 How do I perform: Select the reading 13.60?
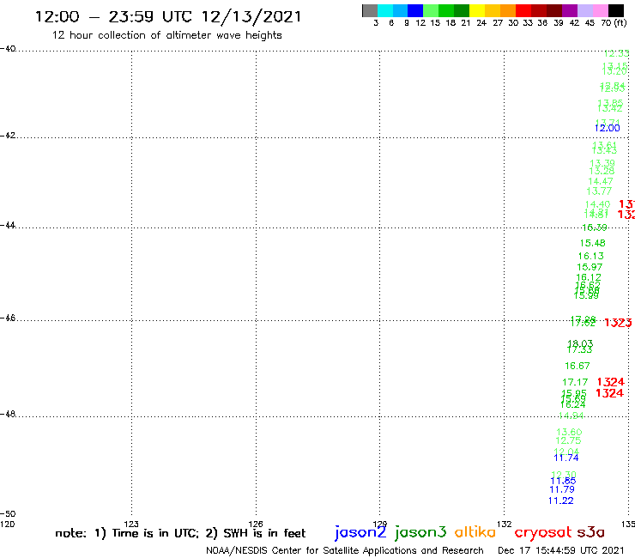569,432
